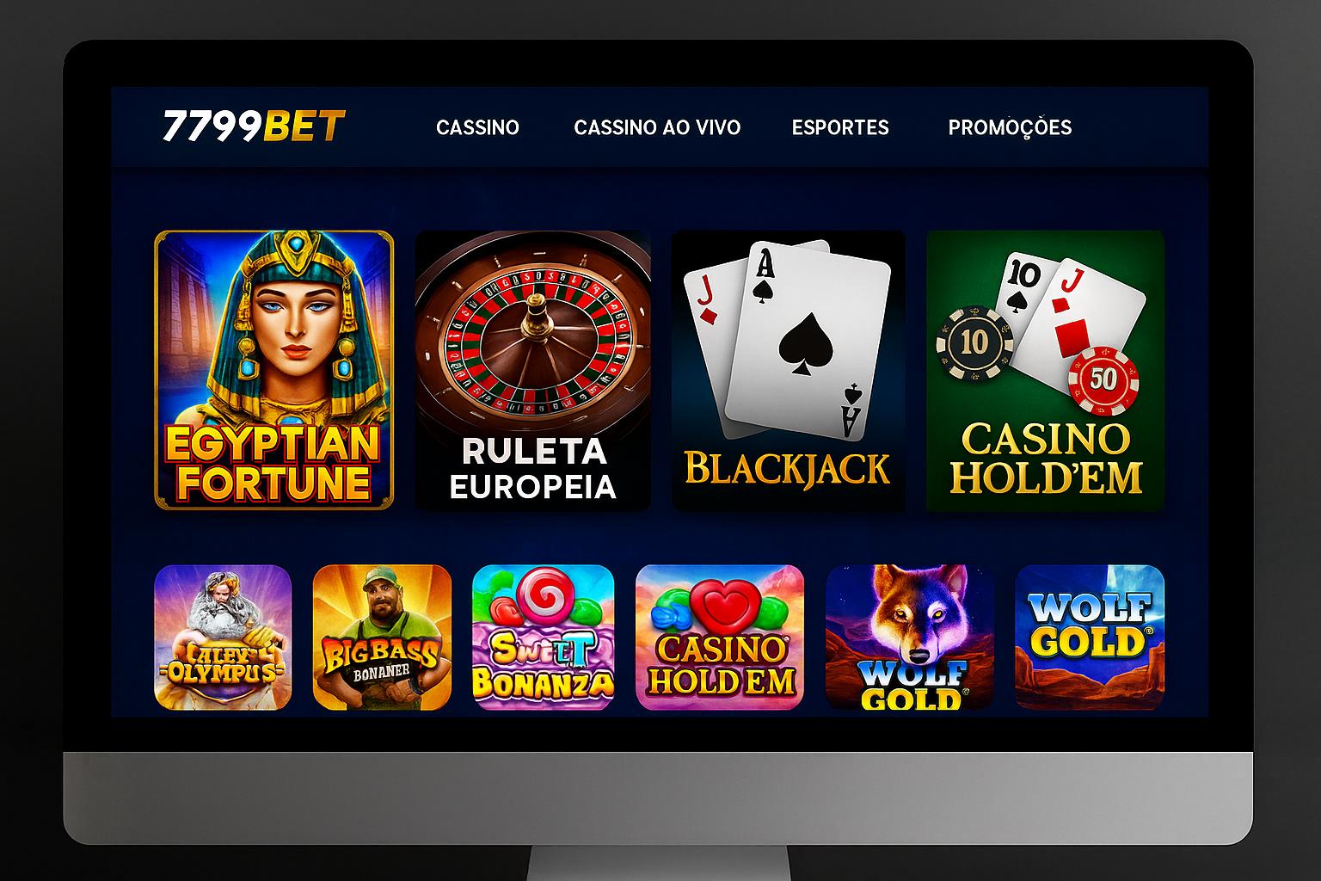This screenshot has width=1321, height=881.
Task: Click the roulette wheel center spindle
Action: point(536,314)
